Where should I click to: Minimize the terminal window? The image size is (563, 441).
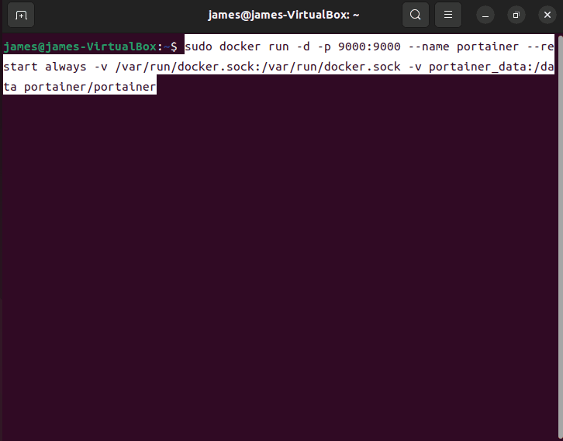tap(485, 15)
